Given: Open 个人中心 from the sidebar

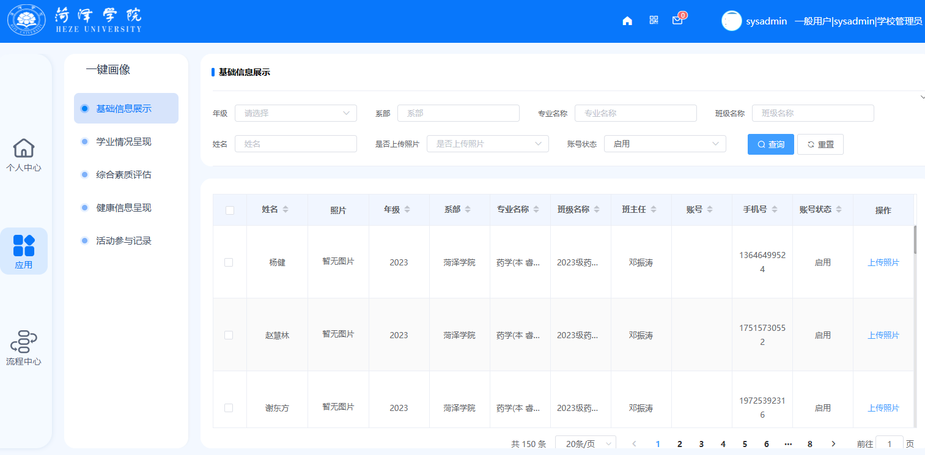Looking at the screenshot, I should pos(24,155).
